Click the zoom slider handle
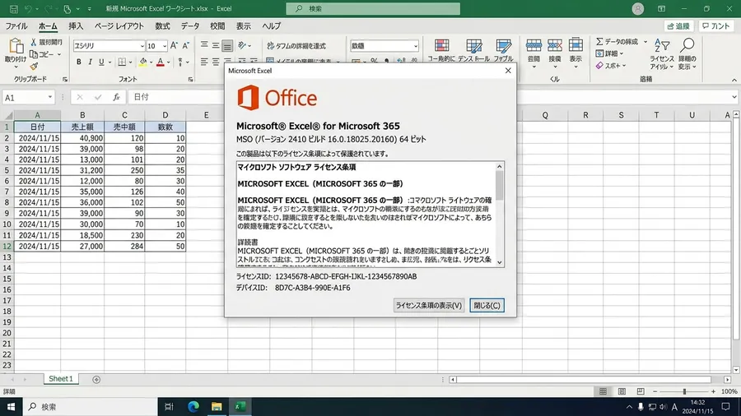Viewport: 741px width, 416px height. click(x=684, y=391)
